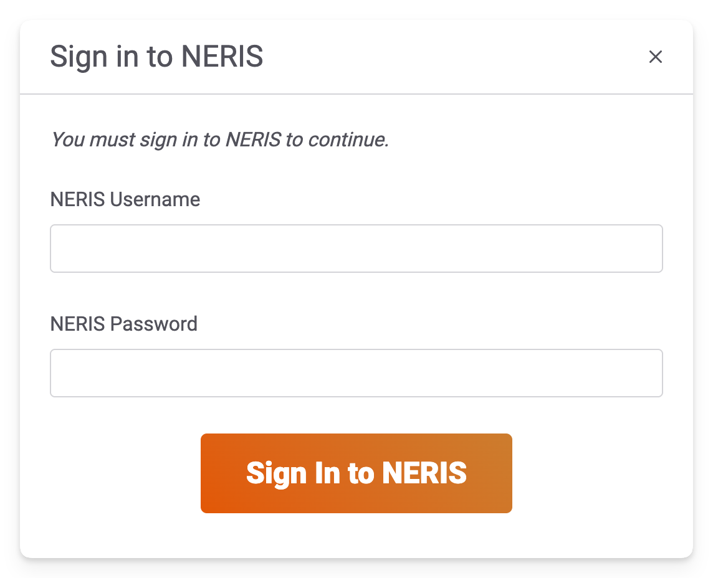Screen dimensions: 713x578
Task: Dismiss the sign-in modal using the X
Action: tap(655, 57)
